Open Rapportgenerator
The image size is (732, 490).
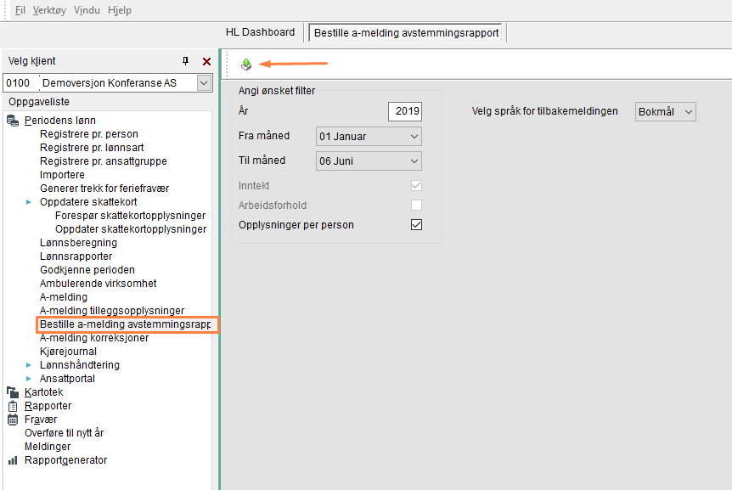pos(65,459)
